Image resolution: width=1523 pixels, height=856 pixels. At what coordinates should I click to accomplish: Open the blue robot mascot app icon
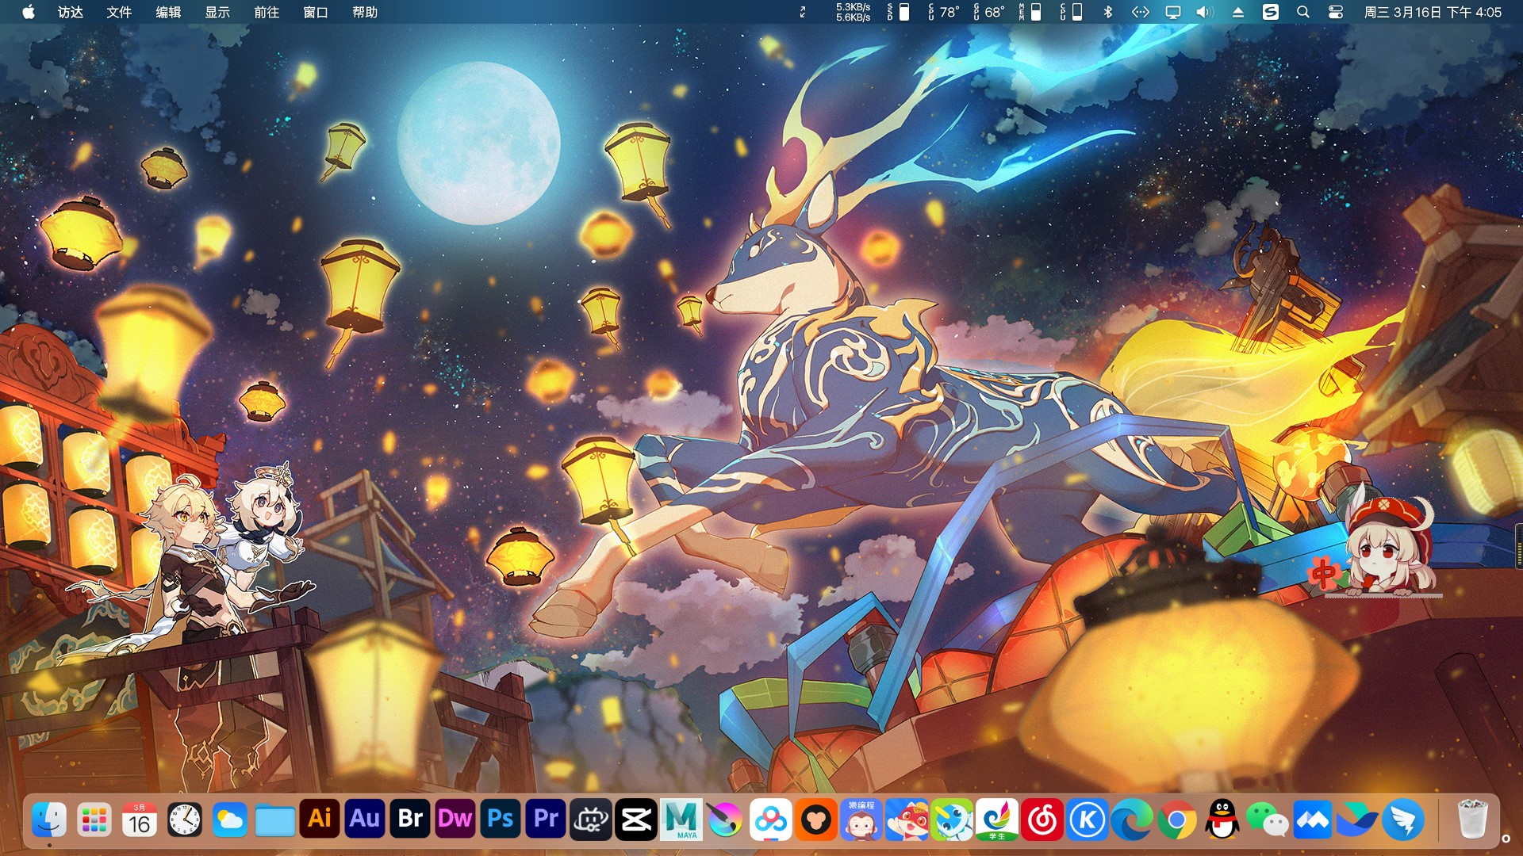point(952,820)
